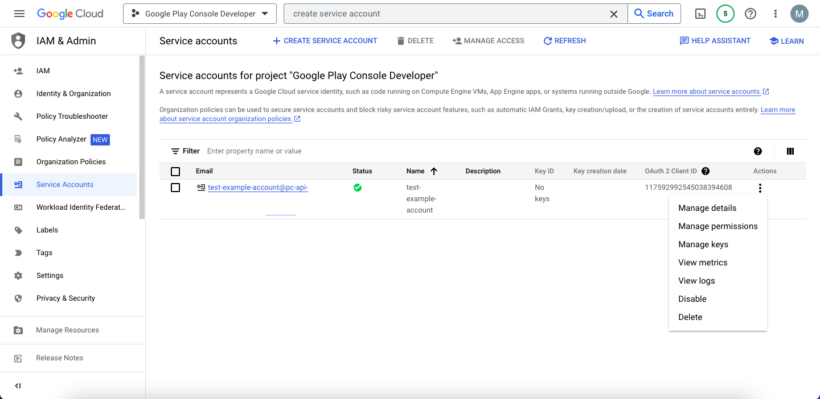Click the OAuth 2 Client ID help icon

706,171
